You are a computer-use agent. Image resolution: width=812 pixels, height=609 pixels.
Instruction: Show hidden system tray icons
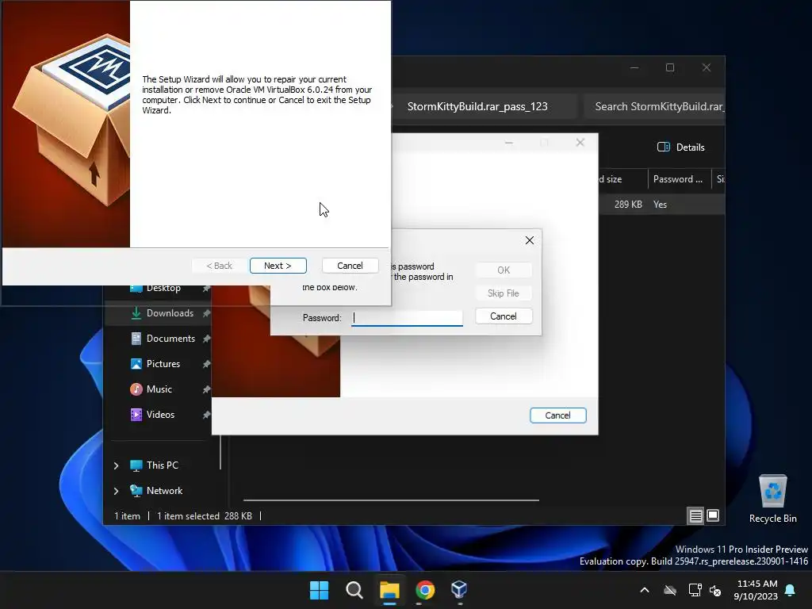point(645,590)
